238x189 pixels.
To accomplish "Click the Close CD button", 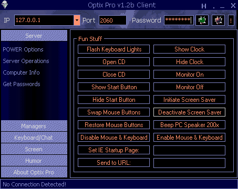I will pos(114,75).
